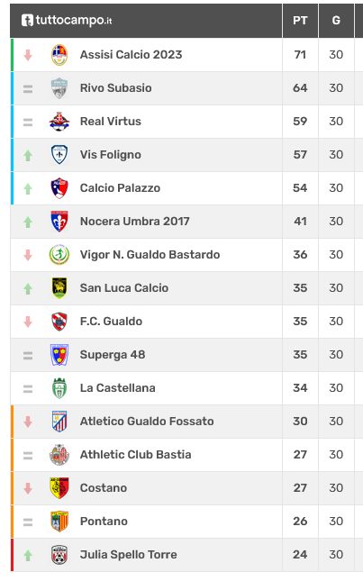This screenshot has width=363, height=581.
Task: Click the Calcio Palazzo crest
Action: pyautogui.click(x=59, y=188)
